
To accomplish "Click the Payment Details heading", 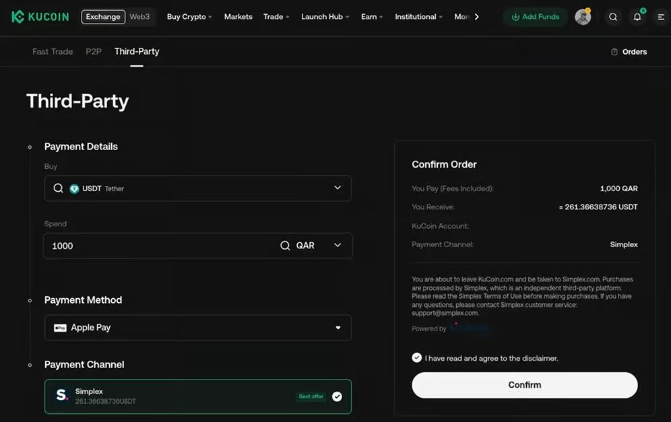I will point(81,147).
